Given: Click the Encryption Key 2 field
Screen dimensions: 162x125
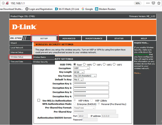Looking at the screenshot, I should click(x=91, y=88).
